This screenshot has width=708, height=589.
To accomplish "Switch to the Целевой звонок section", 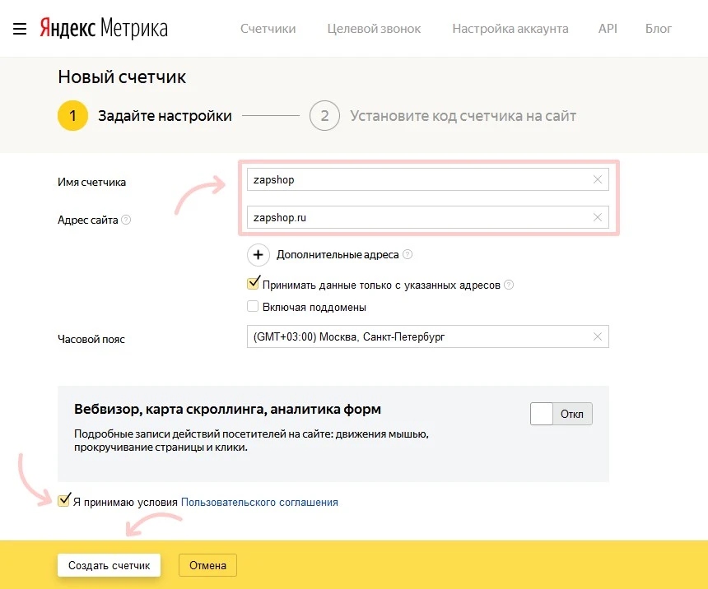I will pos(374,29).
